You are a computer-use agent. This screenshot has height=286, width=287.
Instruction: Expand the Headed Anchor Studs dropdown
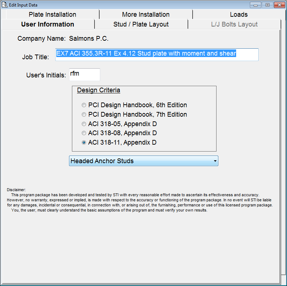pyautogui.click(x=143, y=161)
